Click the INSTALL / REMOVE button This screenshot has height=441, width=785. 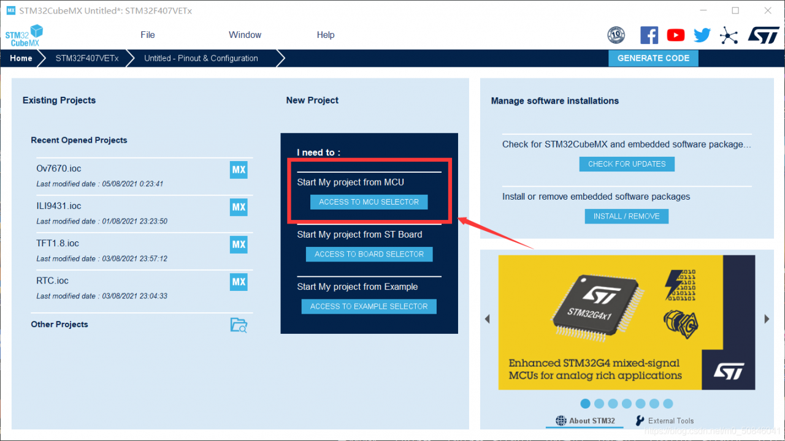[627, 216]
